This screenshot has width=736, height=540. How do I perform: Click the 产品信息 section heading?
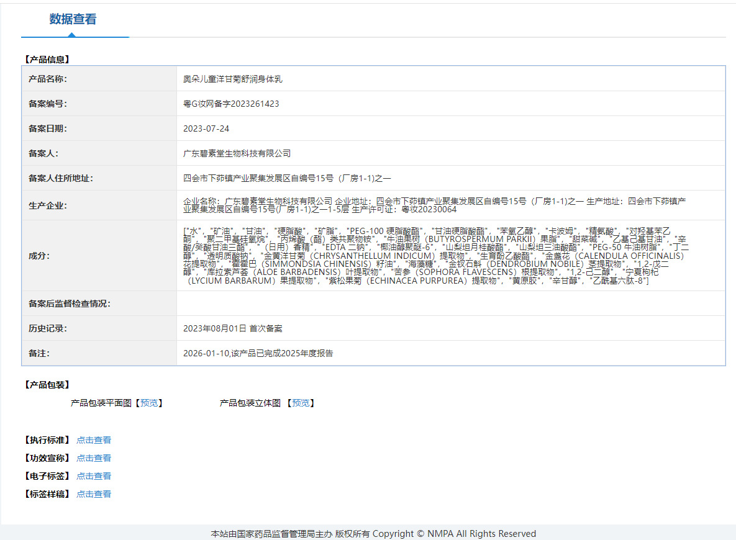[x=47, y=60]
